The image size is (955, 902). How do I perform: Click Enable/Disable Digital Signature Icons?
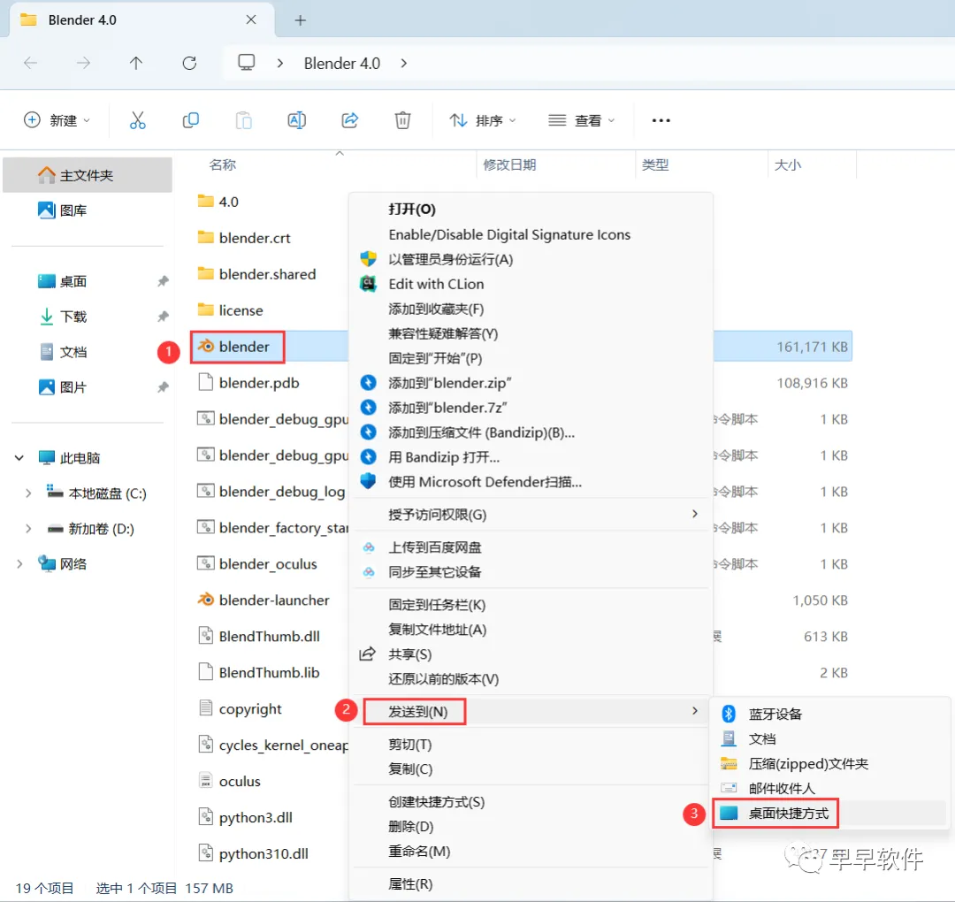click(531, 234)
